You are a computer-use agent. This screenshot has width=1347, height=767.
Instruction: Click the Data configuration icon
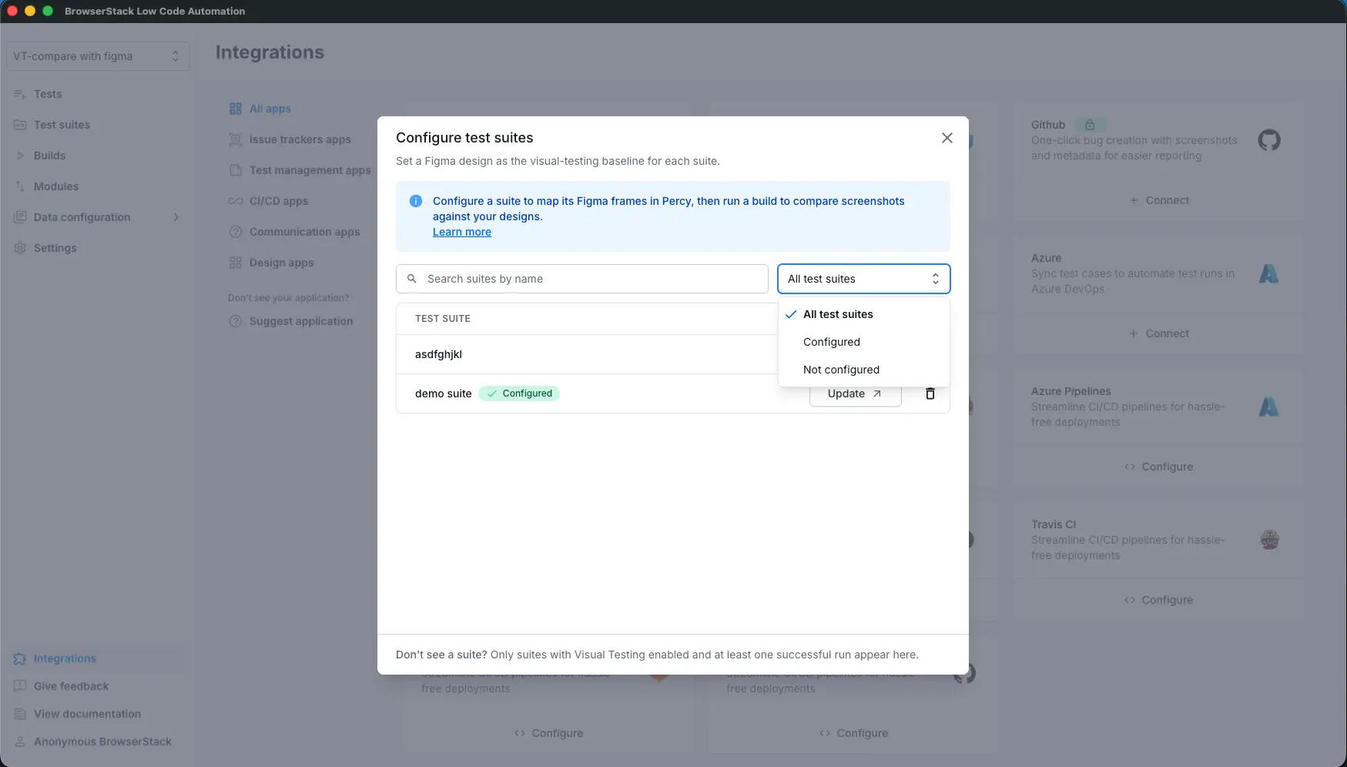coord(20,217)
